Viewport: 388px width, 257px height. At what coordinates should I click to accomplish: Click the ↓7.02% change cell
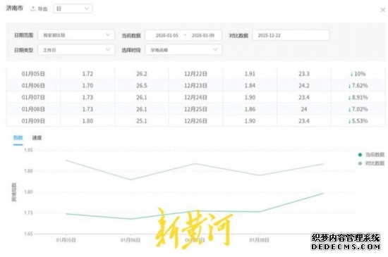358,109
